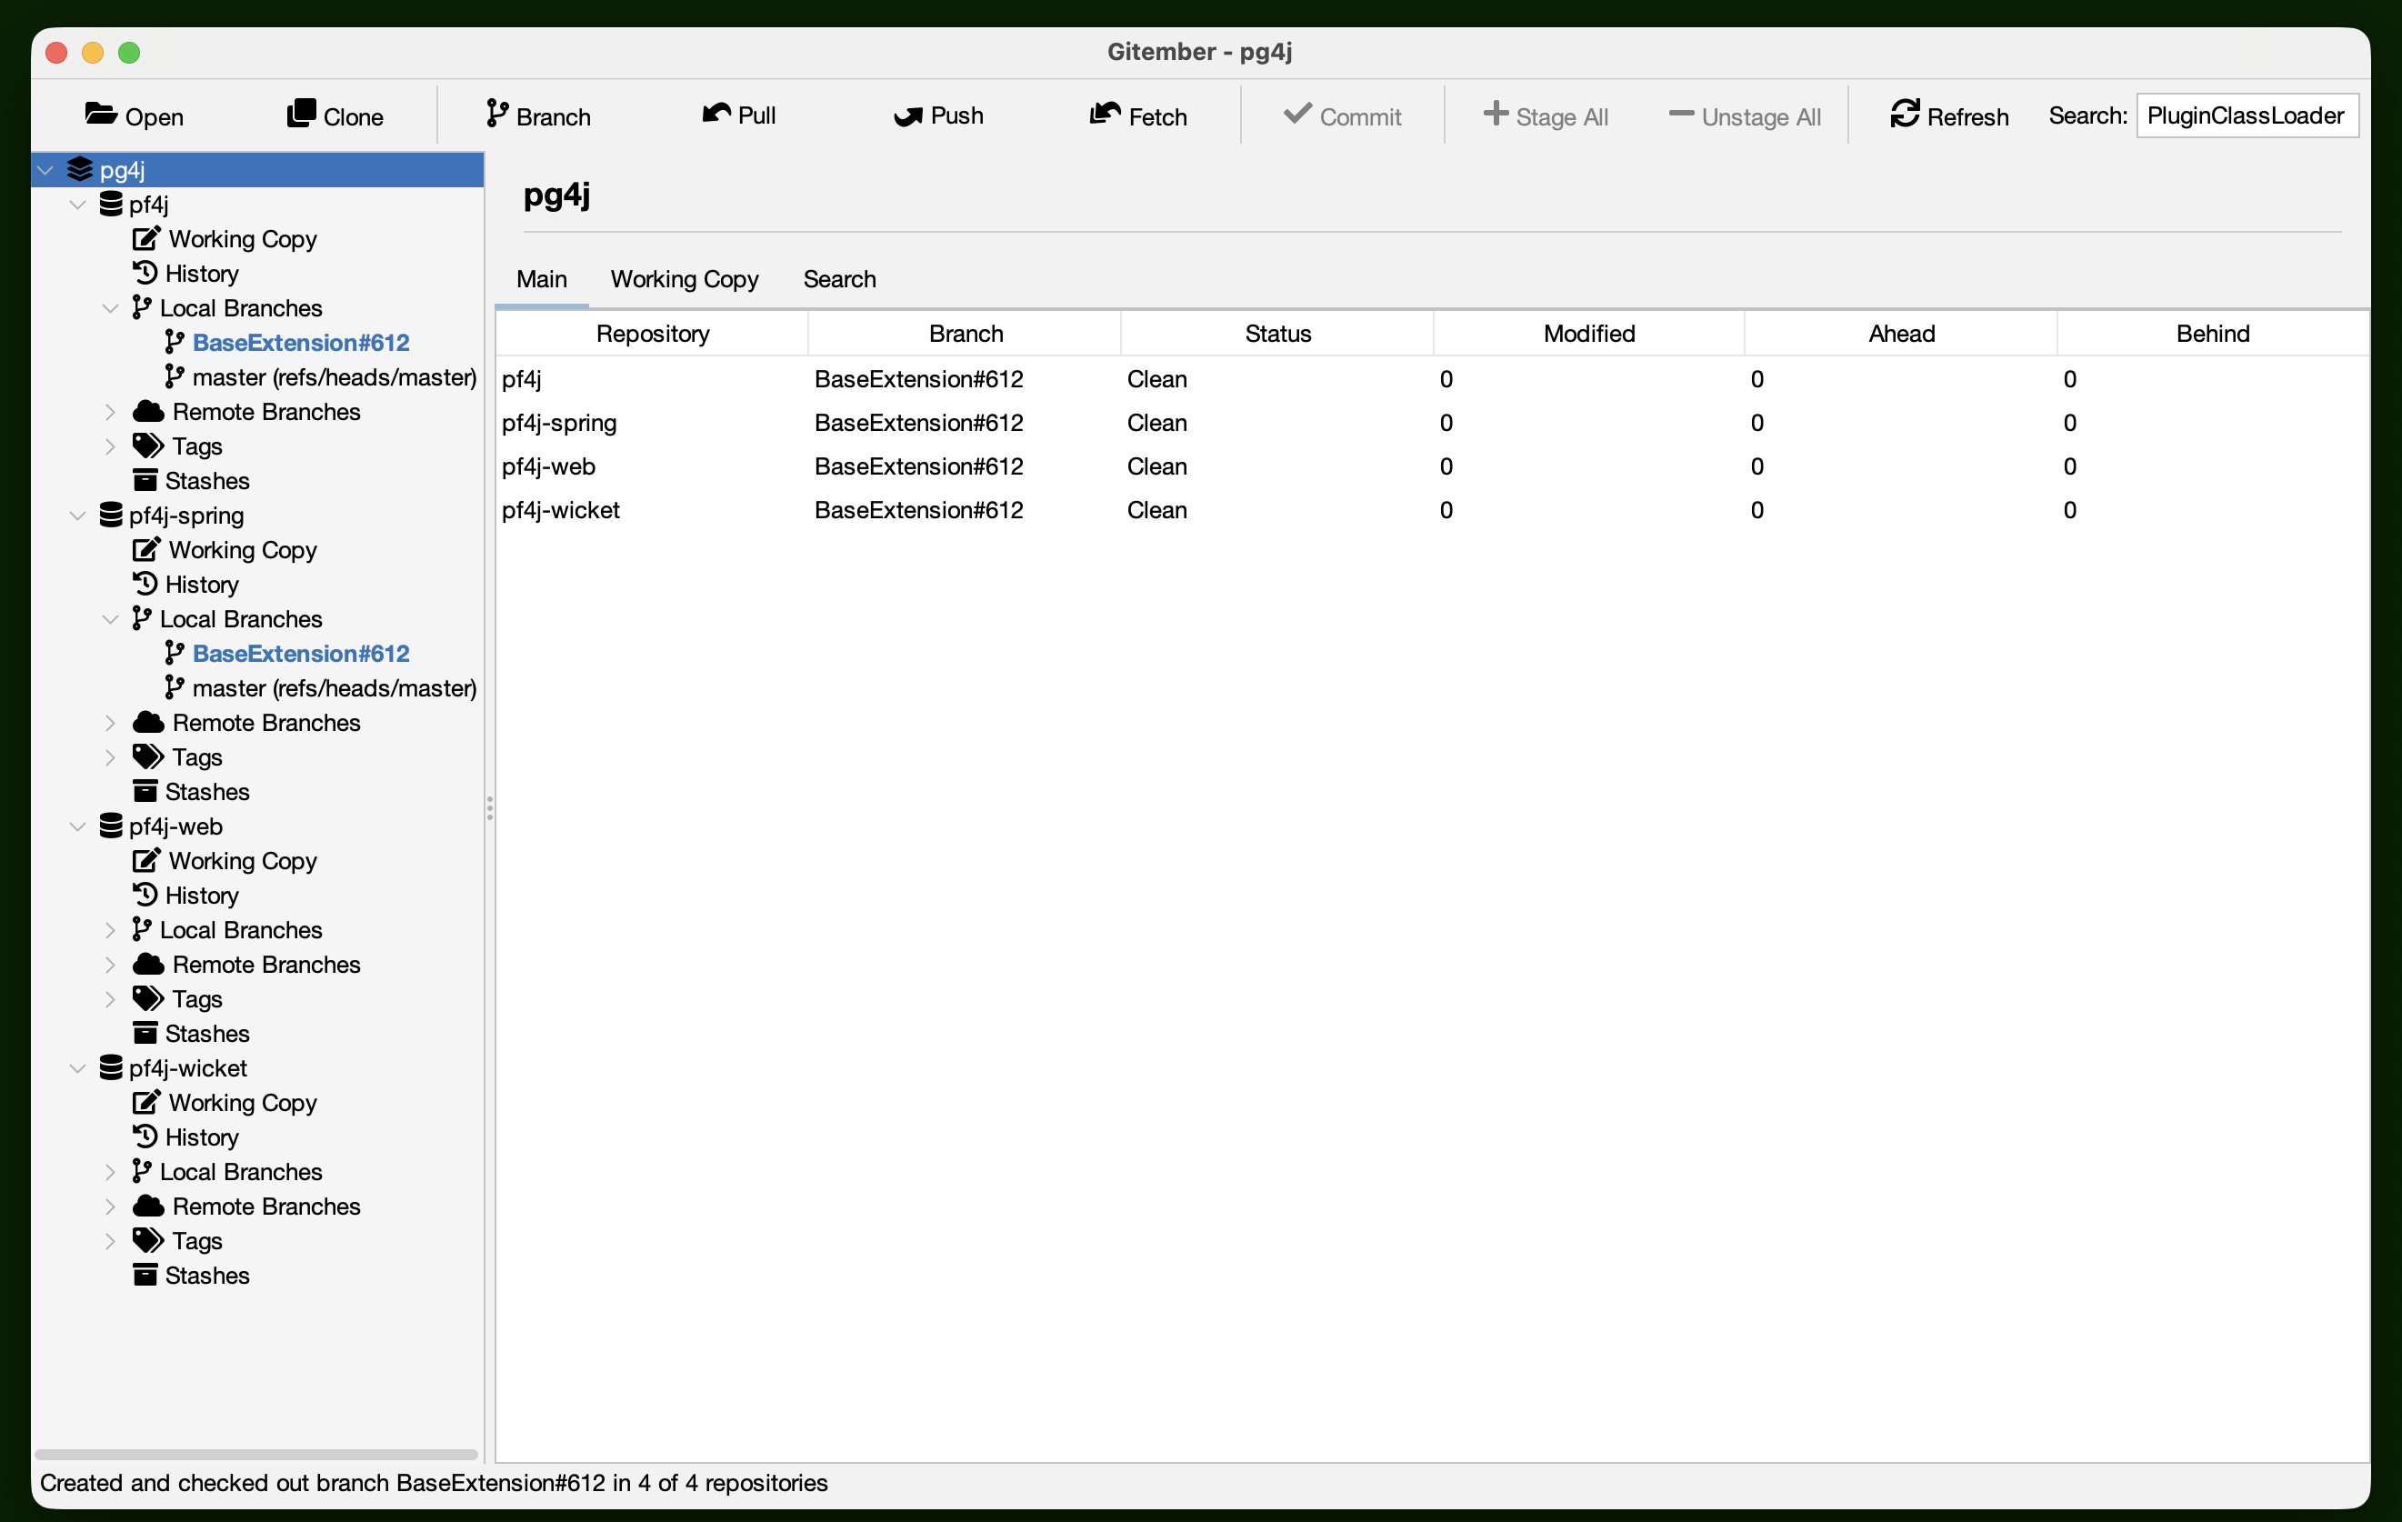Viewport: 2402px width, 1522px height.
Task: Click the pf4j-wicket repository database icon
Action: (111, 1068)
